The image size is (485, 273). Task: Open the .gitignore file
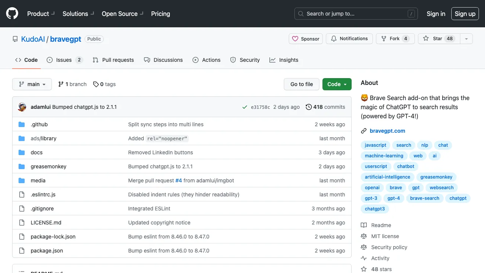[42, 209]
